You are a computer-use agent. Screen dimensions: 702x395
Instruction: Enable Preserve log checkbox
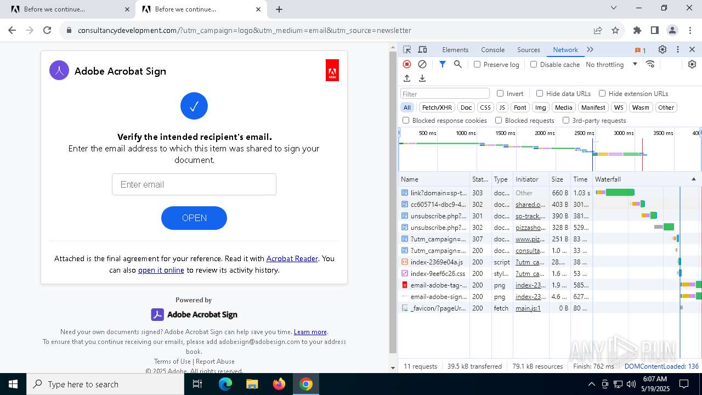pos(477,64)
